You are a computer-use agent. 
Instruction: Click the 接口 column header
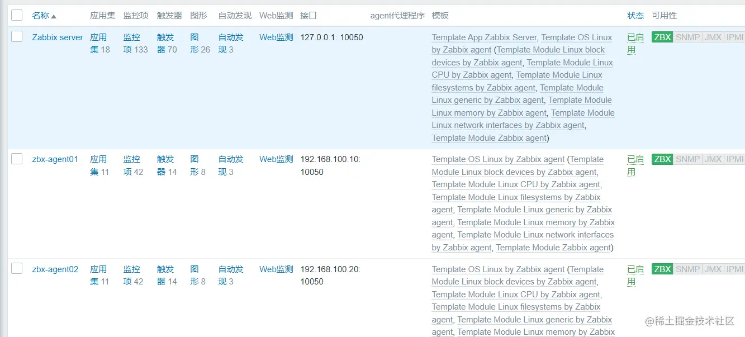pos(309,16)
